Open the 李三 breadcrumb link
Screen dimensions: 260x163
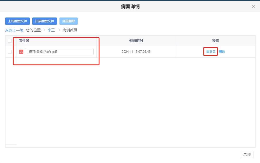51,30
